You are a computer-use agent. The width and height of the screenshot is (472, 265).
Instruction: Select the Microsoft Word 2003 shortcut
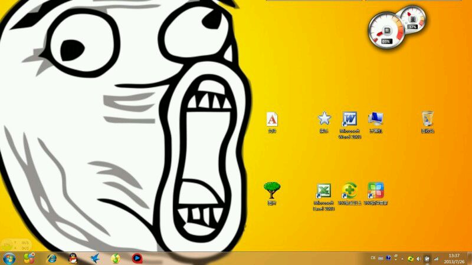coord(349,125)
